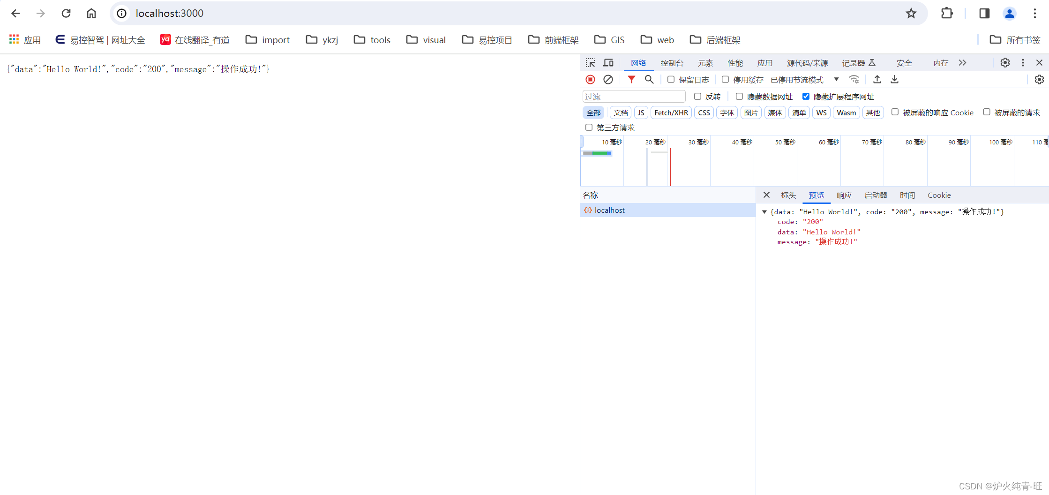Activate the inspect element picker icon
The image size is (1049, 495).
tap(591, 63)
